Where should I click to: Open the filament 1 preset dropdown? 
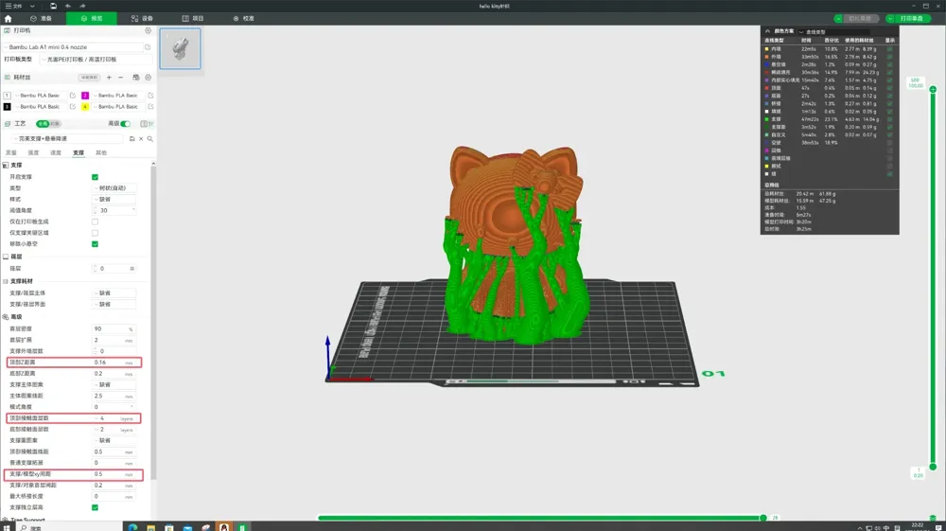(40, 96)
